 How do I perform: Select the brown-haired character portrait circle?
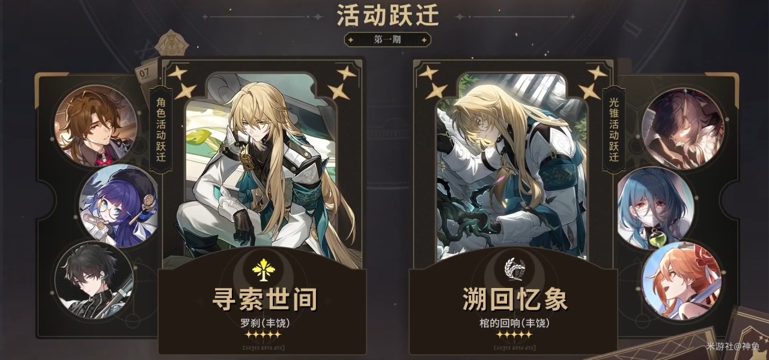click(x=96, y=125)
